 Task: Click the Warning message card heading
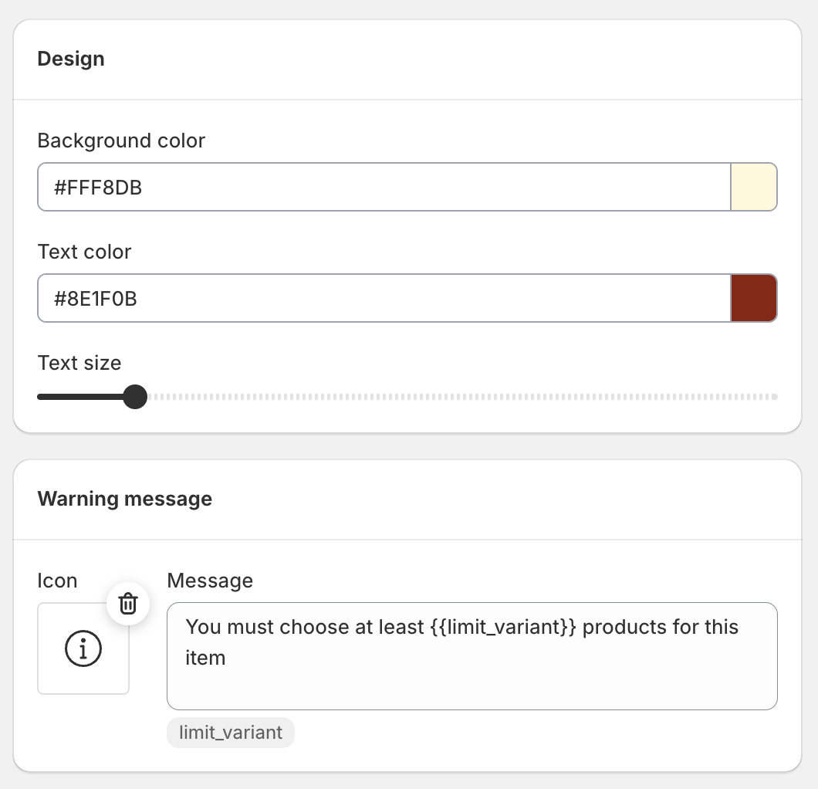click(x=125, y=499)
